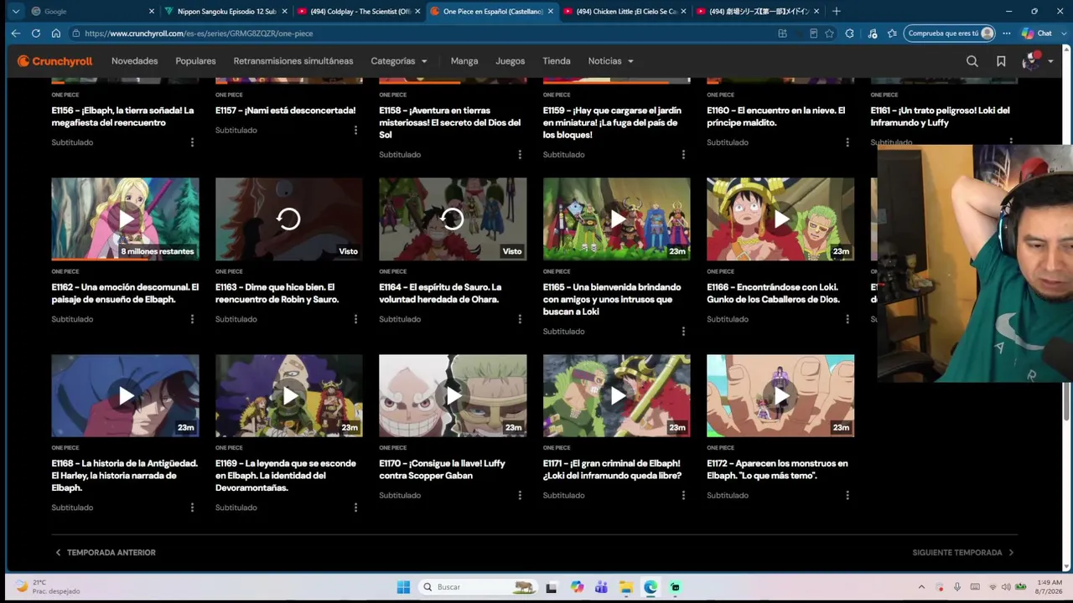The width and height of the screenshot is (1073, 603).
Task: Open more options for episode E1169
Action: click(355, 508)
